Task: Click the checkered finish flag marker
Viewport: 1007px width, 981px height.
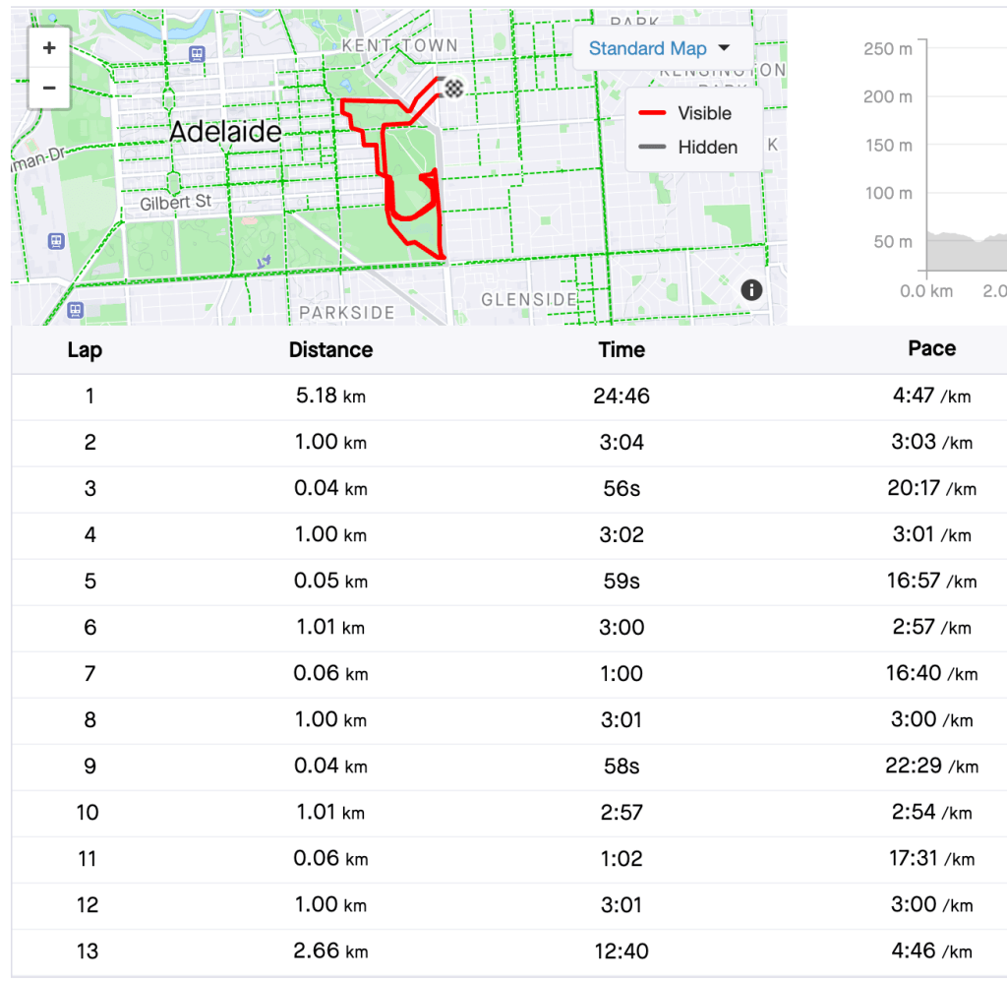Action: 453,88
